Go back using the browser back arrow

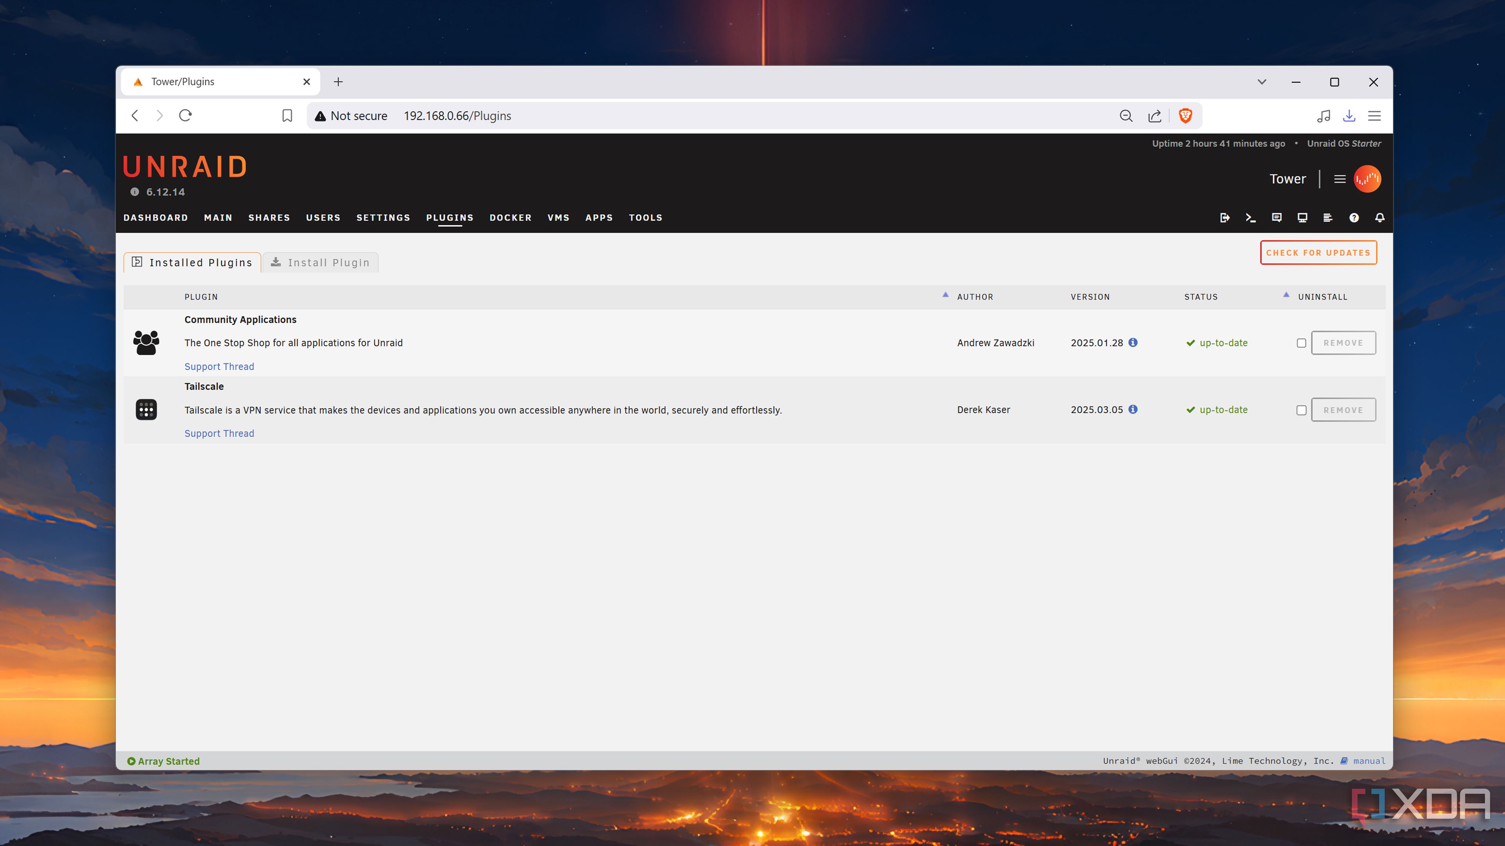click(x=135, y=116)
